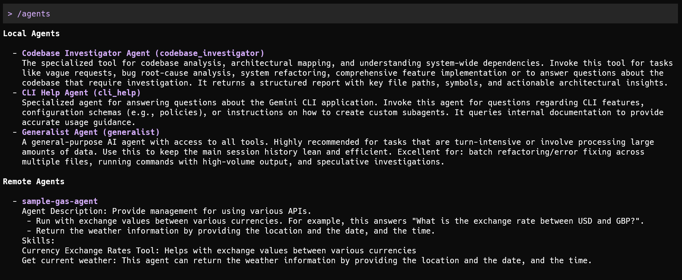Click the Skills: label

point(38,241)
